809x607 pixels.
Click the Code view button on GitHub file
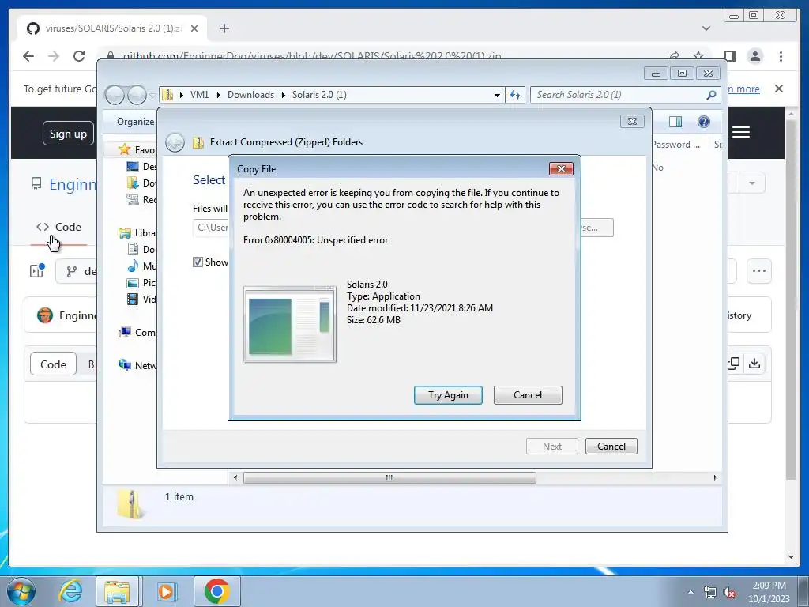[53, 364]
